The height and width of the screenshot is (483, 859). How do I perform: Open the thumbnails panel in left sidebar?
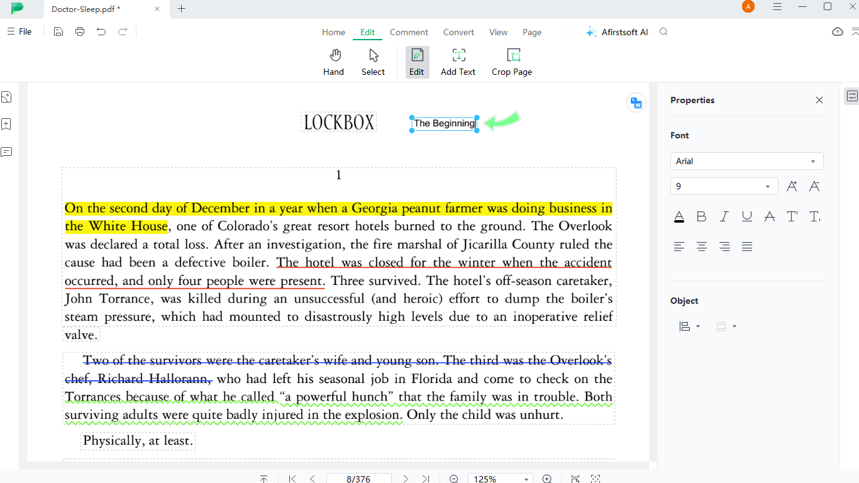coord(6,97)
